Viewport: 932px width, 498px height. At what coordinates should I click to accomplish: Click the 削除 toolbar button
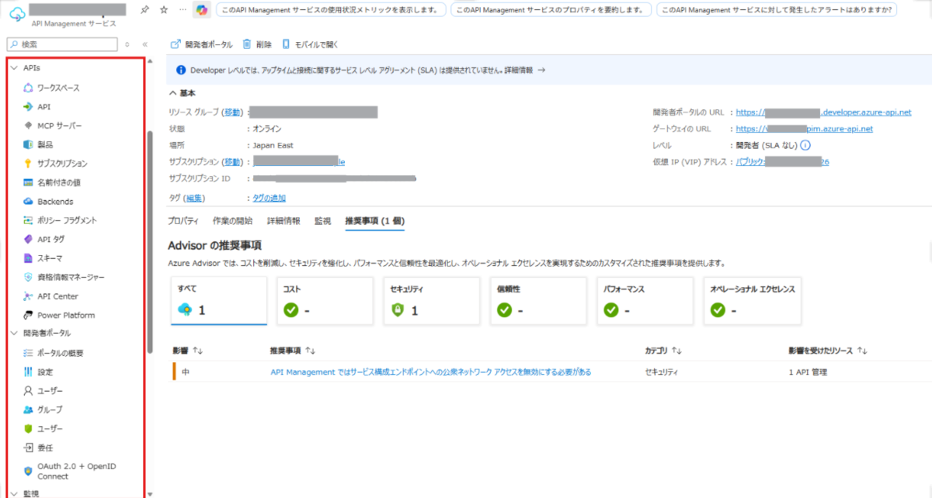(x=265, y=43)
